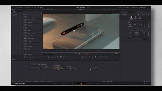This screenshot has height=91, width=162.
Task: Select the iphone node
Action: click(x=34, y=64)
